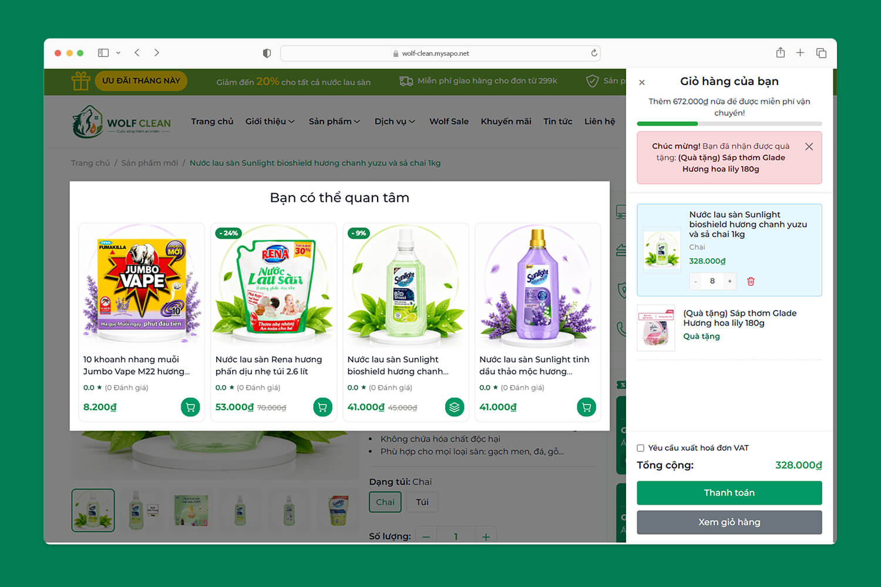Click the cart item quantity field showing 8

[712, 281]
